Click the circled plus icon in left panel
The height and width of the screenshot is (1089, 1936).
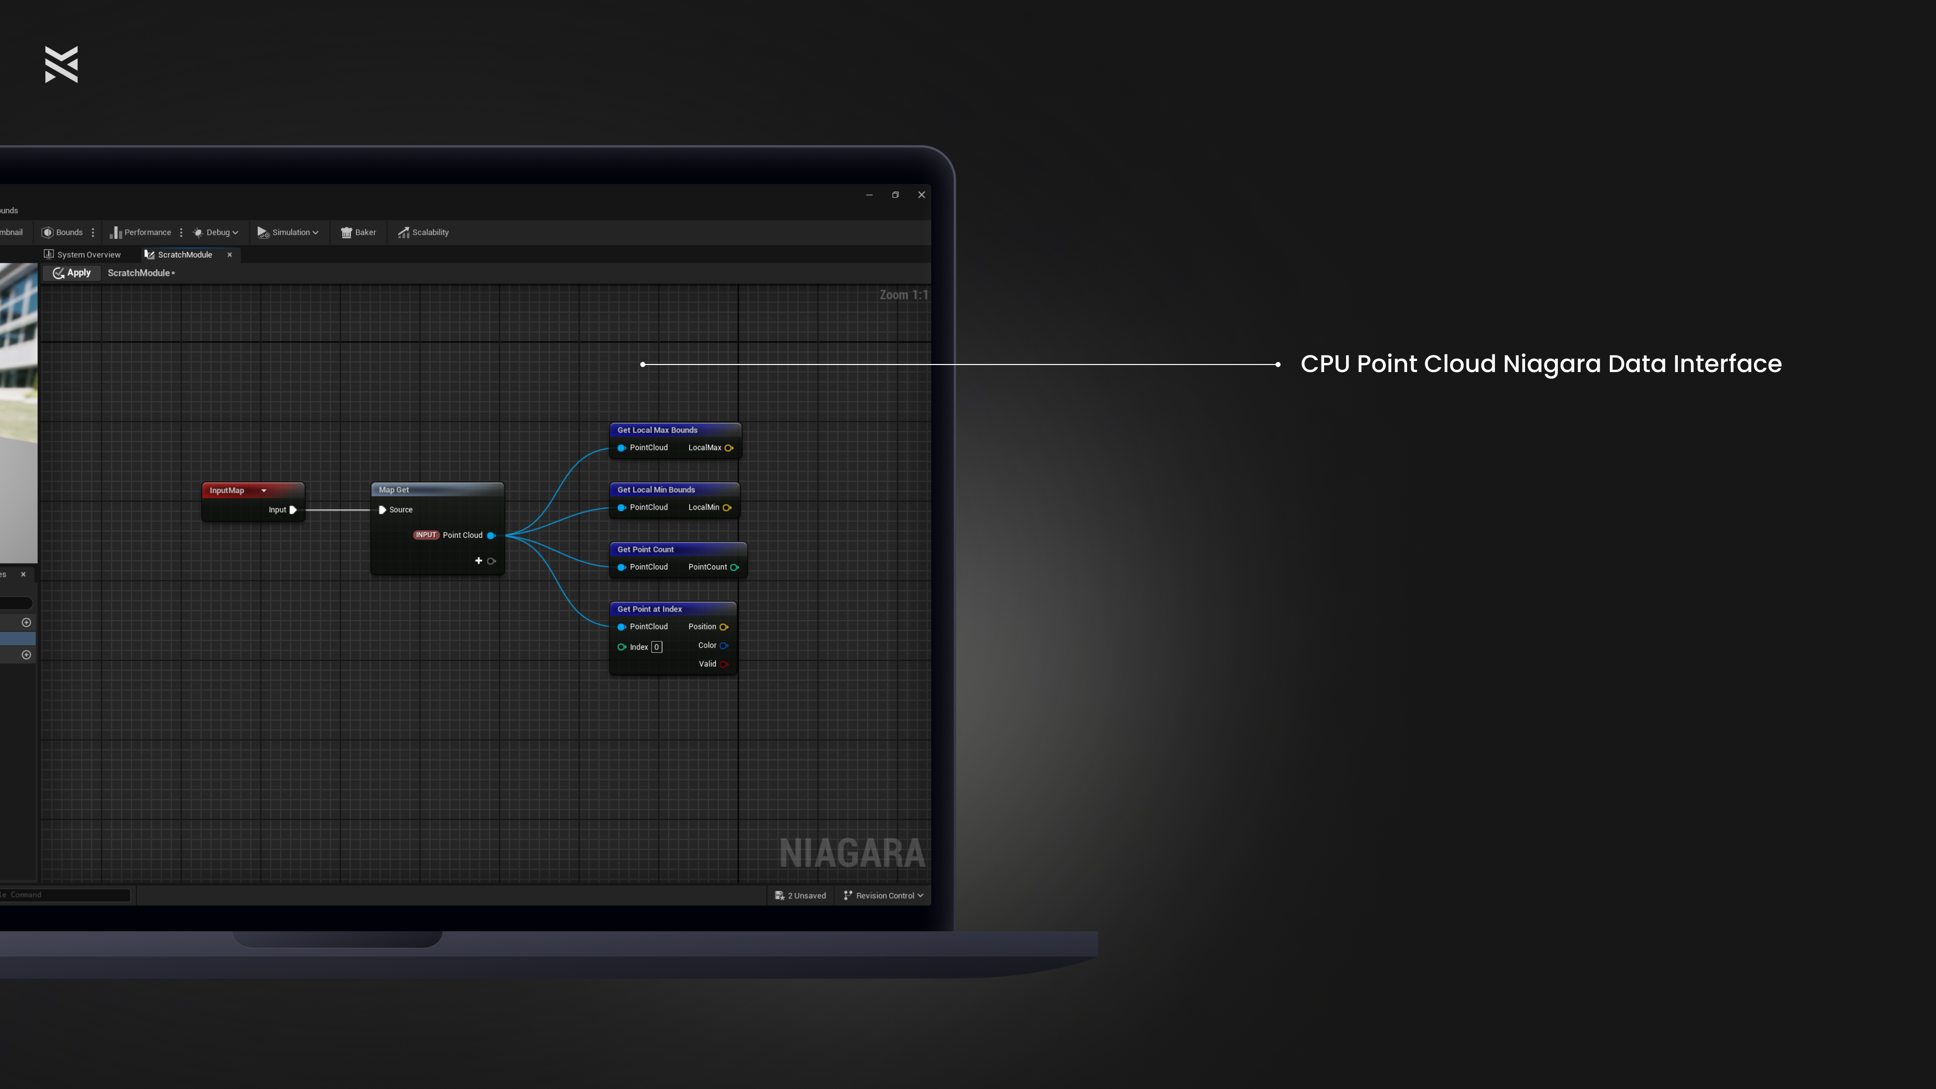click(26, 622)
